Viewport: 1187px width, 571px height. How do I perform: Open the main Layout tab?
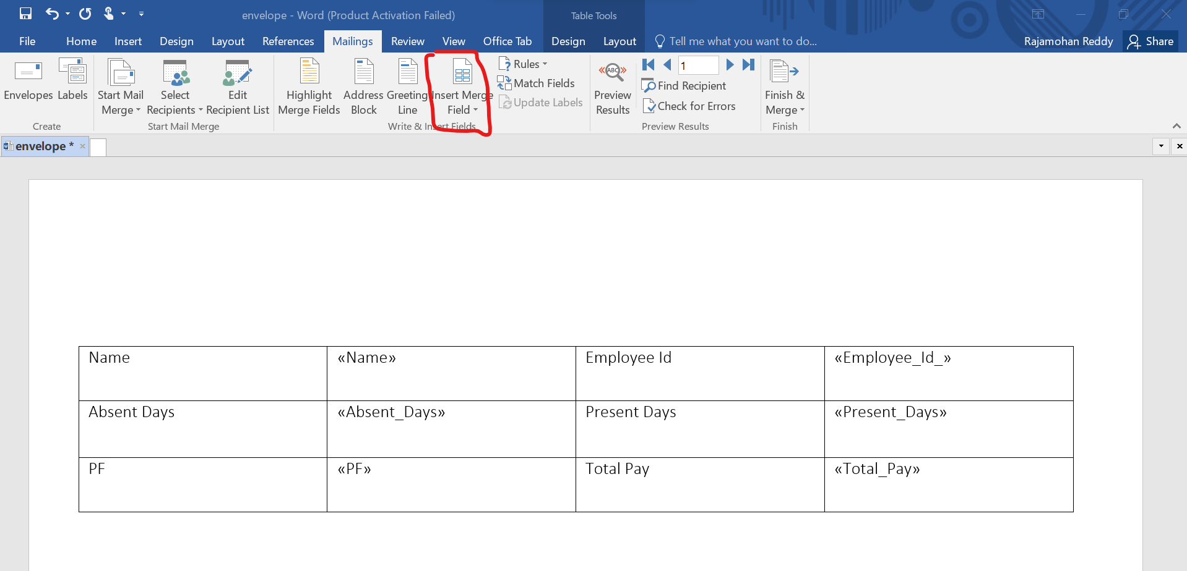tap(228, 41)
